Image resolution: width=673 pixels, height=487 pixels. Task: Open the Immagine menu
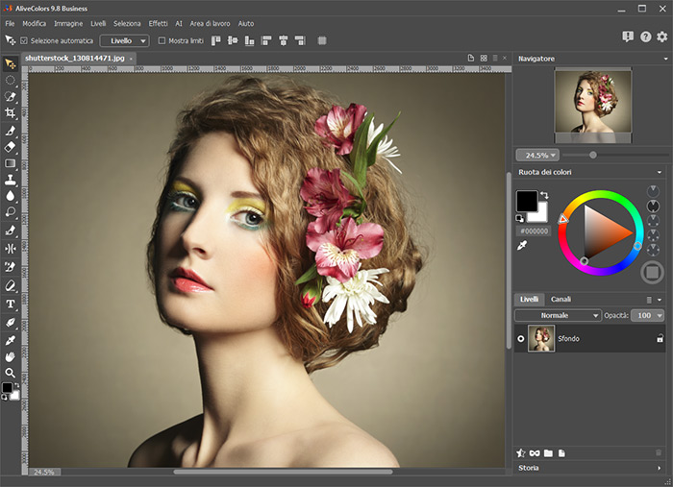[68, 24]
